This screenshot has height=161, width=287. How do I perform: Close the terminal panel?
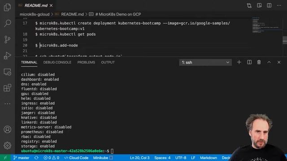[x=279, y=62]
